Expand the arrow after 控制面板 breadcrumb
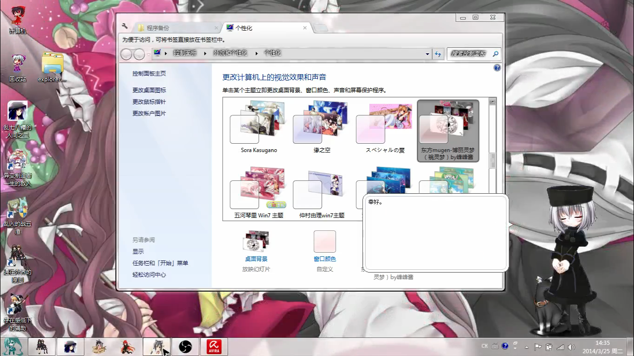Image resolution: width=634 pixels, height=356 pixels. click(x=205, y=53)
